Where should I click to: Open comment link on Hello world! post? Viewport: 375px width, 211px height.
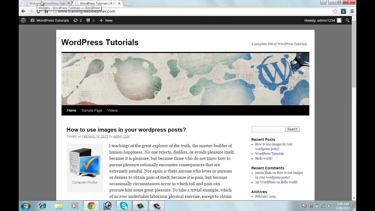click(289, 182)
